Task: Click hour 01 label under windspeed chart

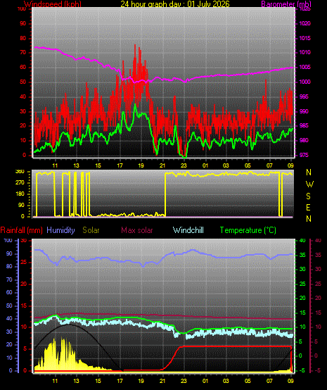Action: click(205, 165)
